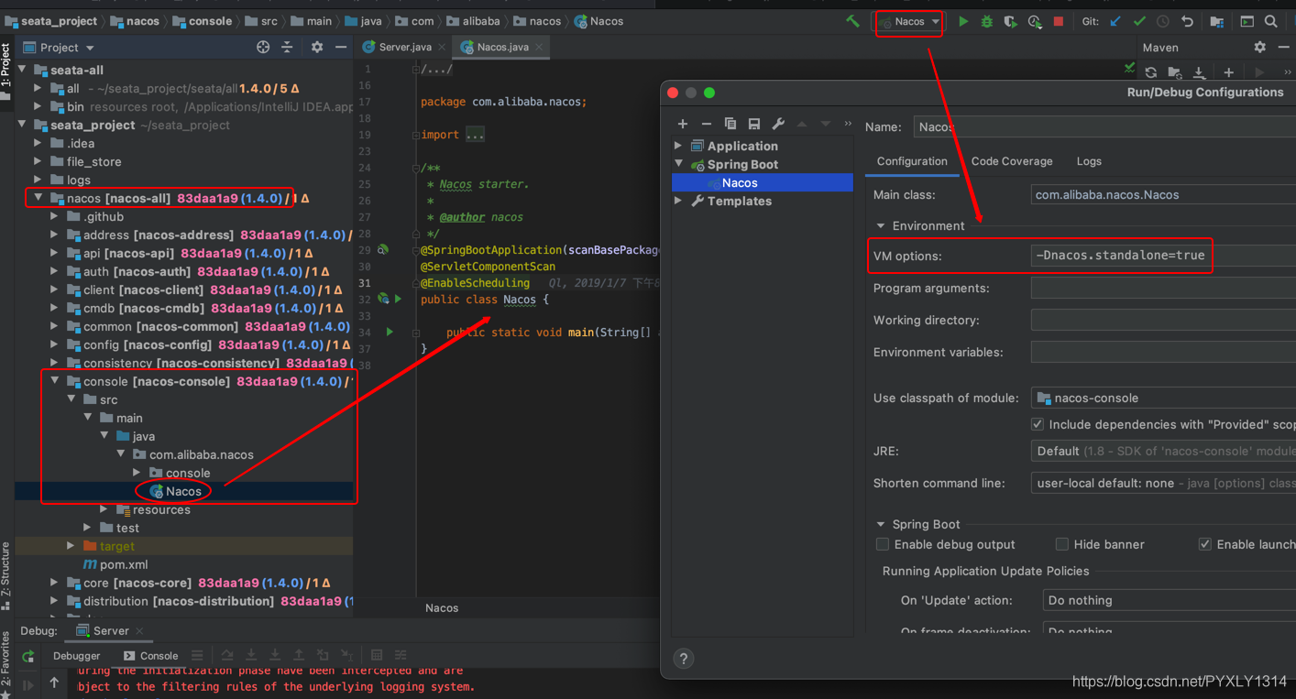This screenshot has height=699, width=1296.
Task: Click the Profiler run icon in toolbar
Action: click(1035, 21)
